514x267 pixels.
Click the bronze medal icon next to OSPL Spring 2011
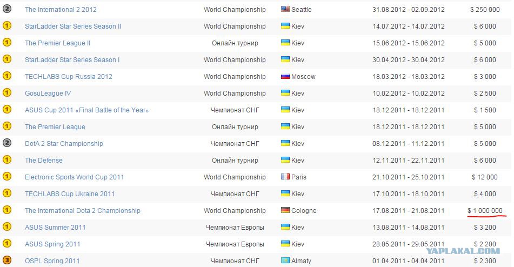pyautogui.click(x=7, y=261)
